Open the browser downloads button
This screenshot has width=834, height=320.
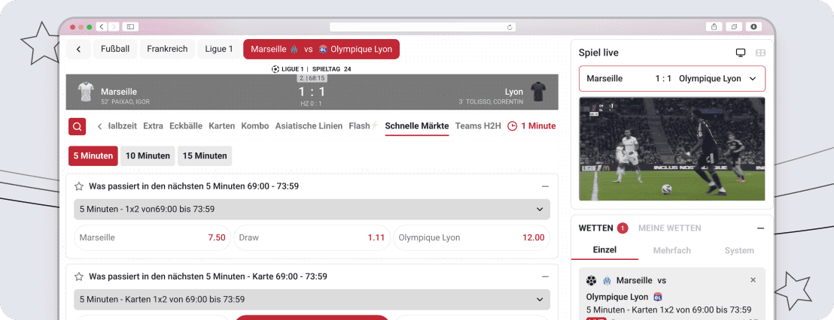point(753,26)
